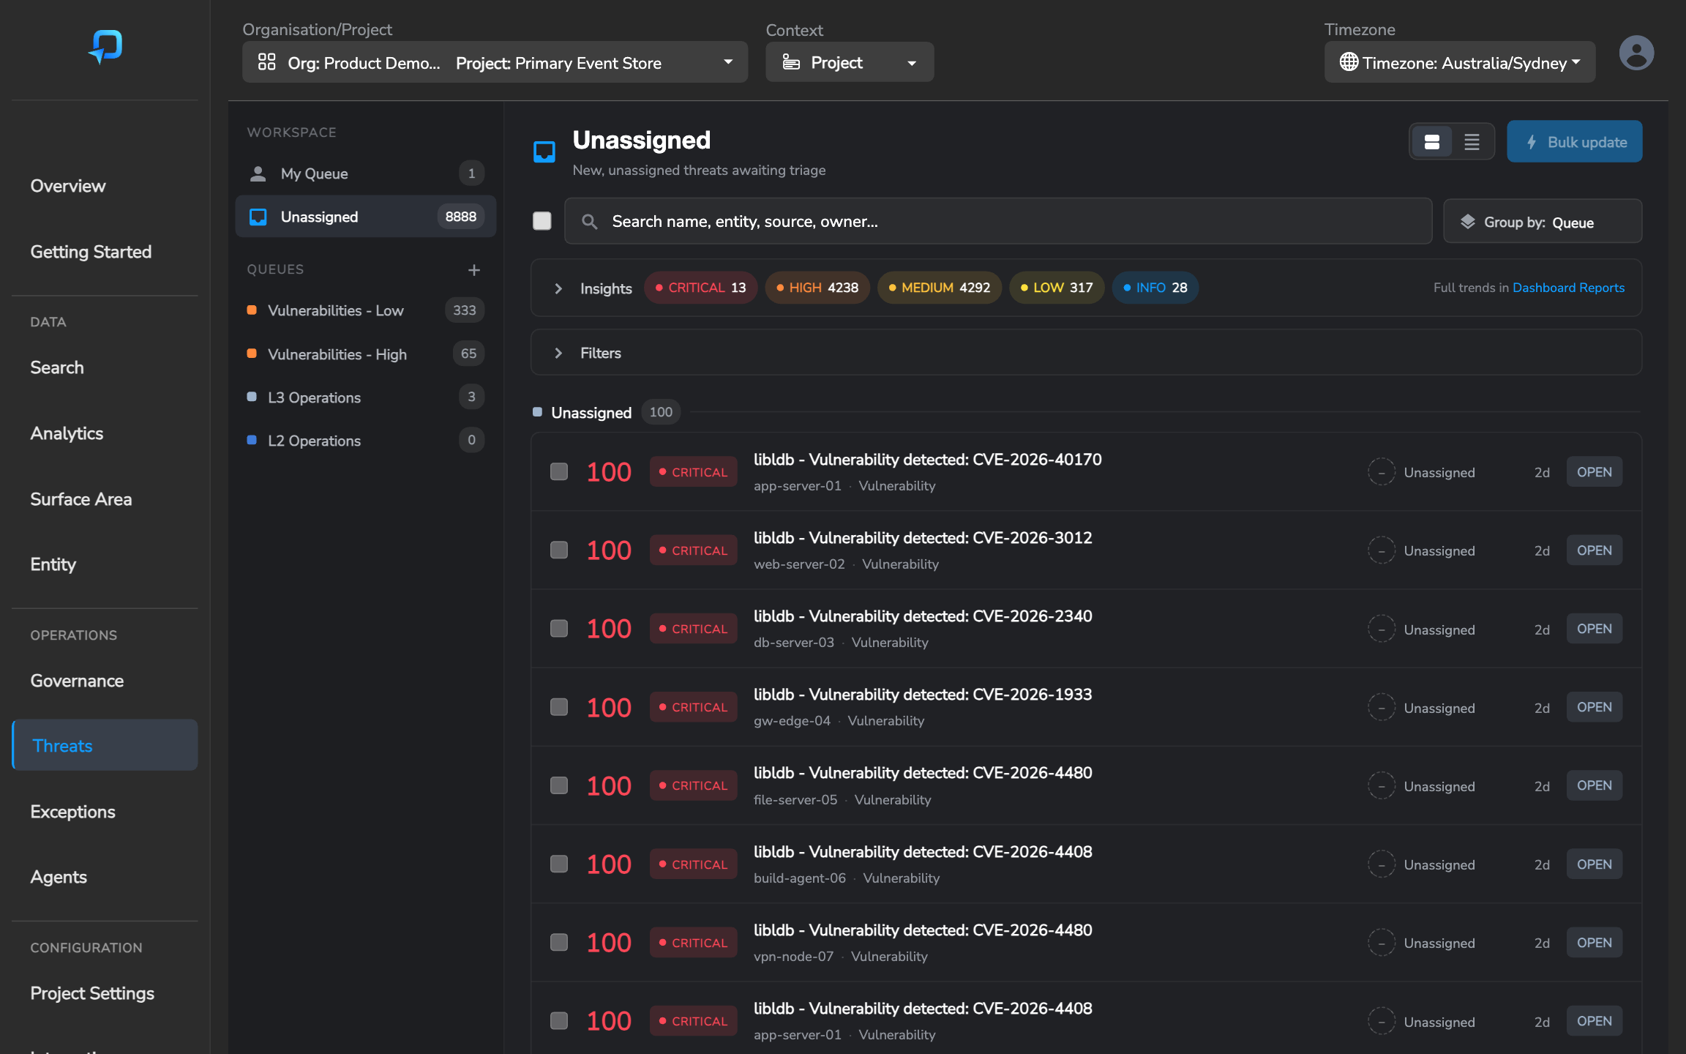Click the Bulk update lightning icon

tap(1532, 142)
